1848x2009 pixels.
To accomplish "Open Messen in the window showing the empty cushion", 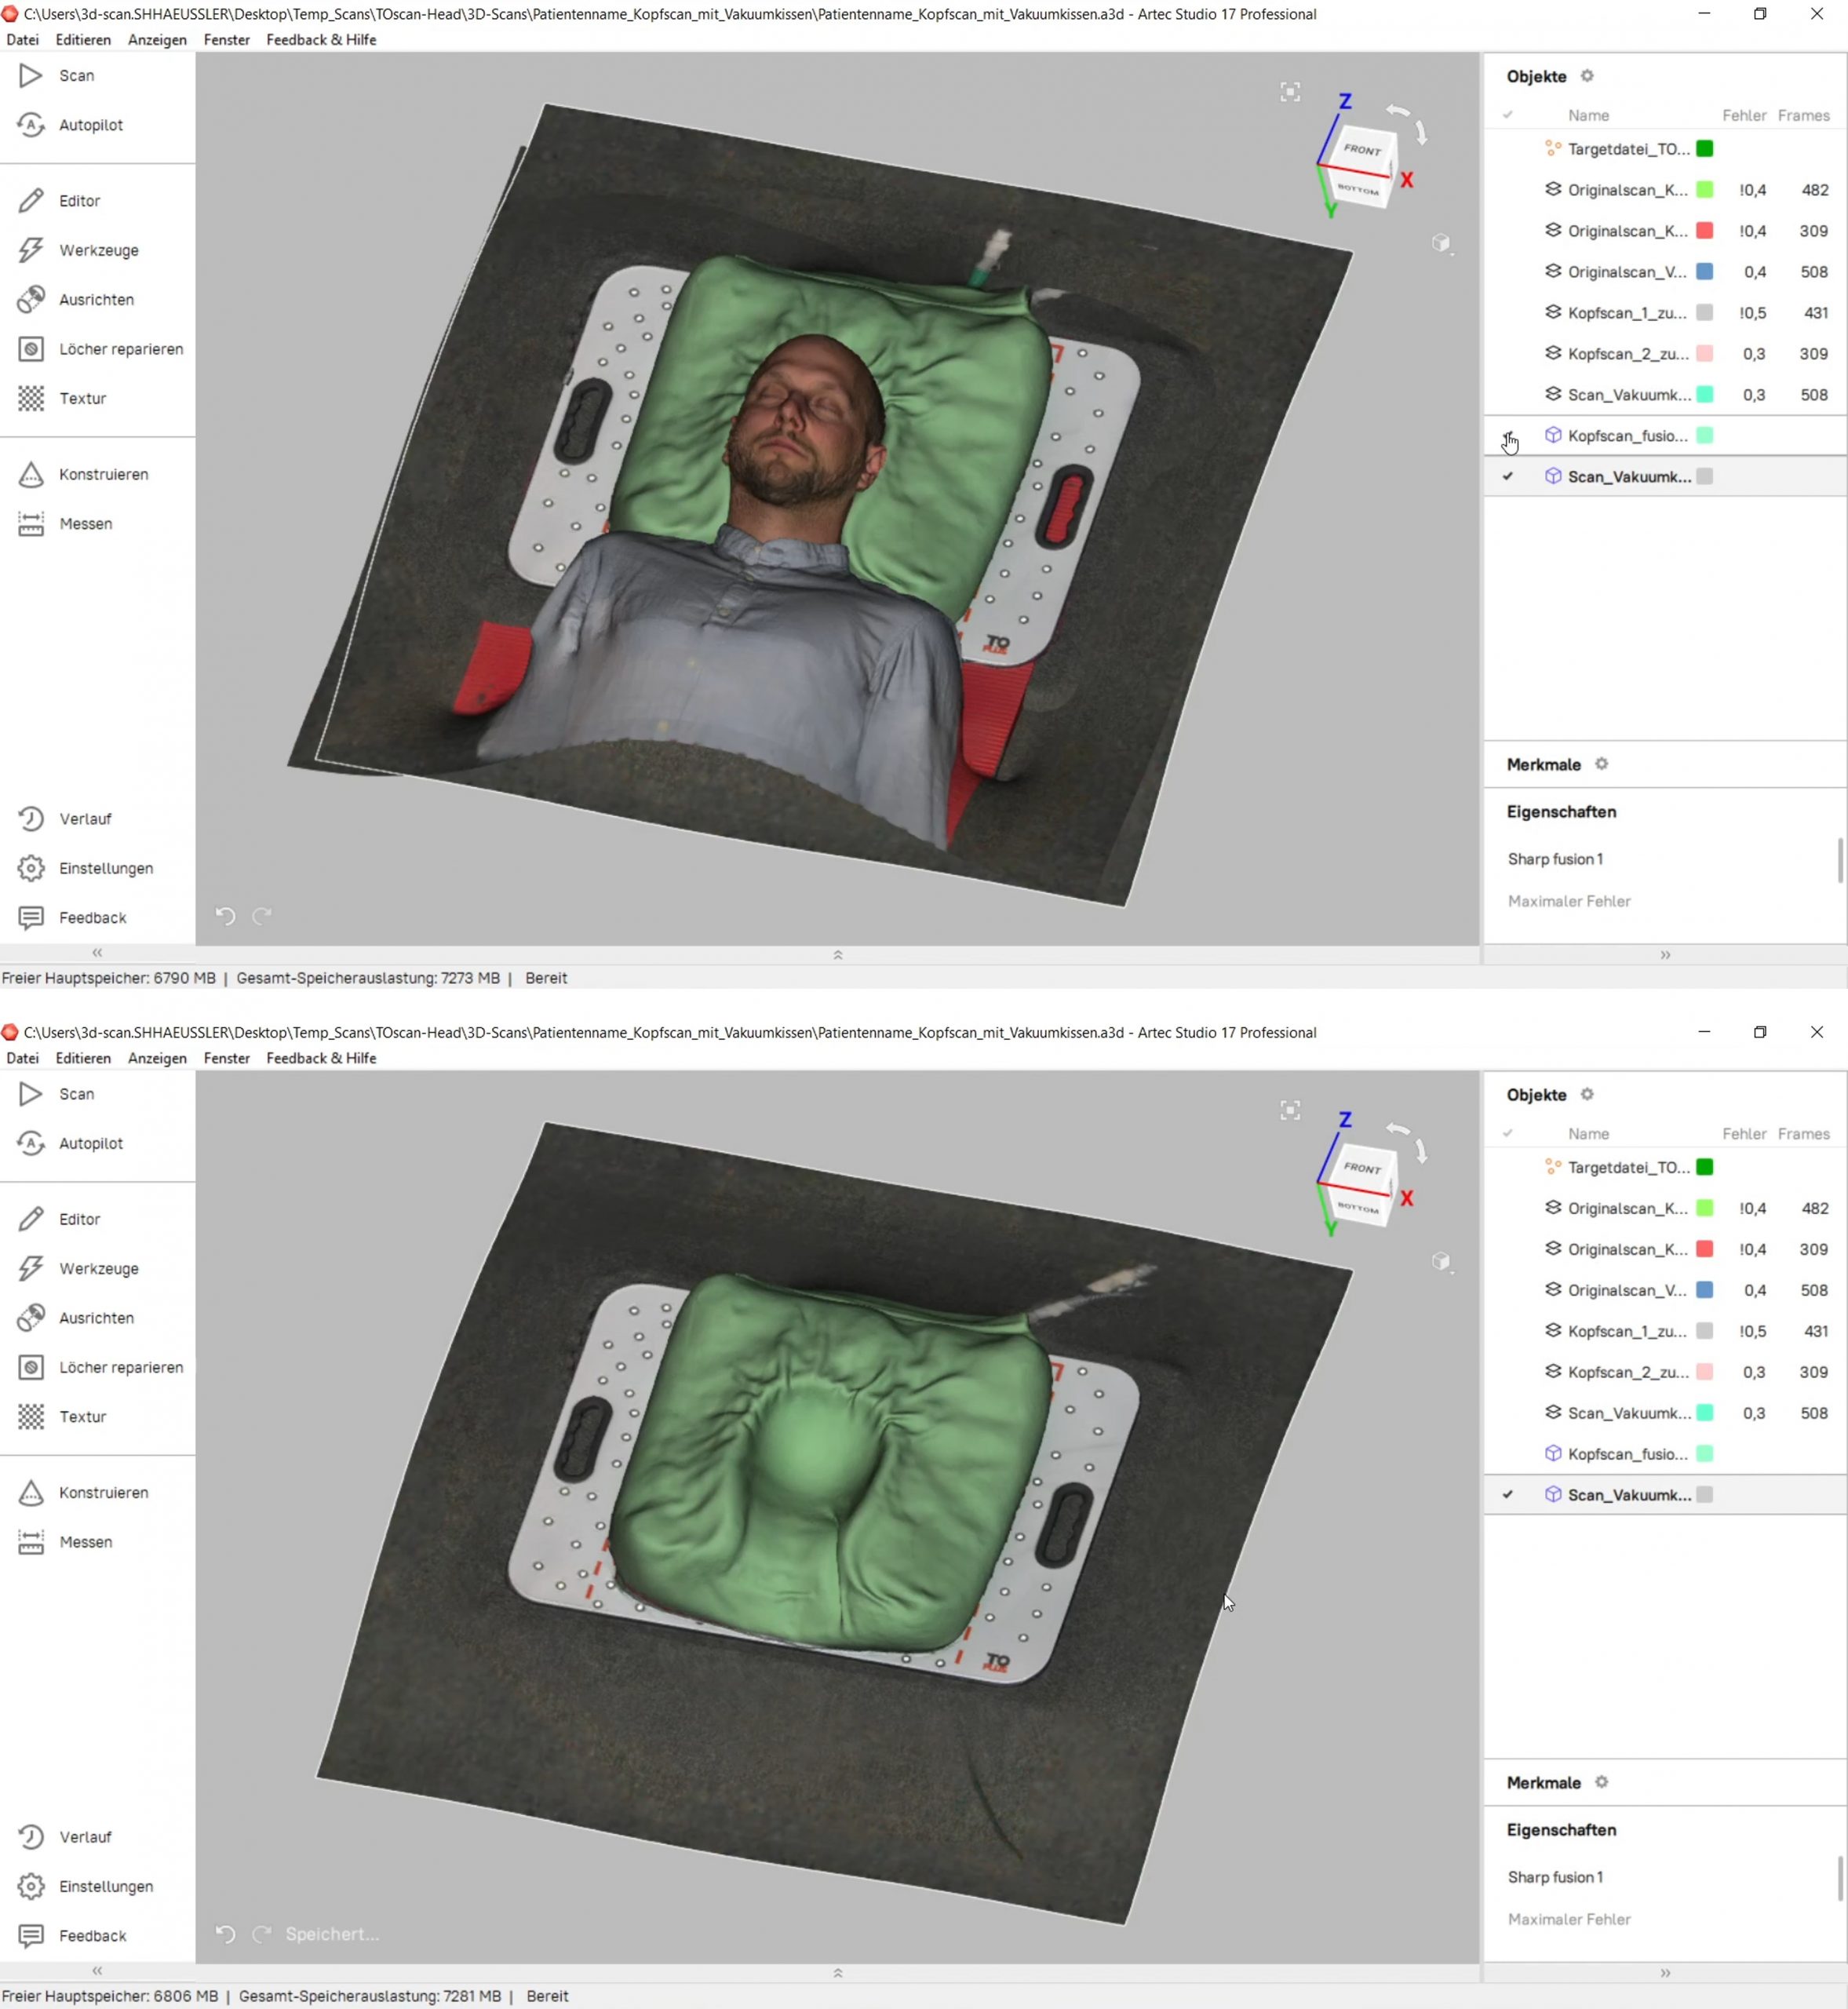I will coord(65,1541).
